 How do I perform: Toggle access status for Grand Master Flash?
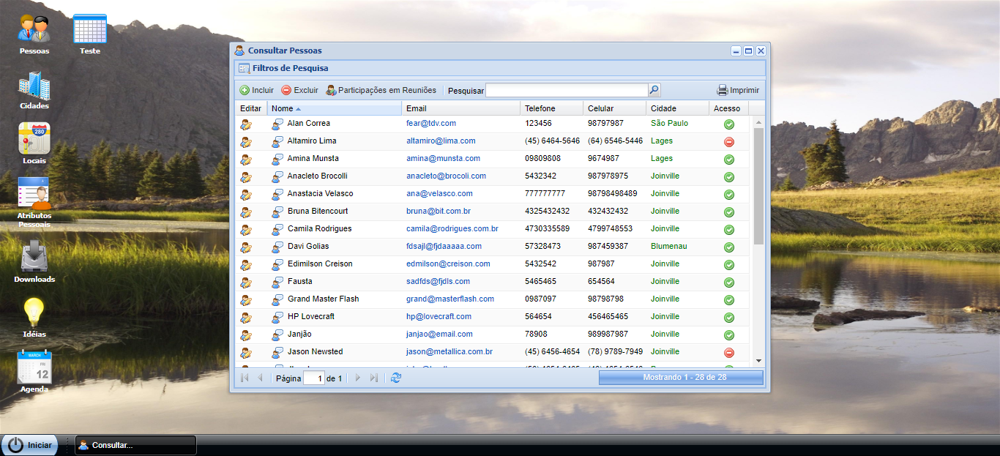pos(729,300)
